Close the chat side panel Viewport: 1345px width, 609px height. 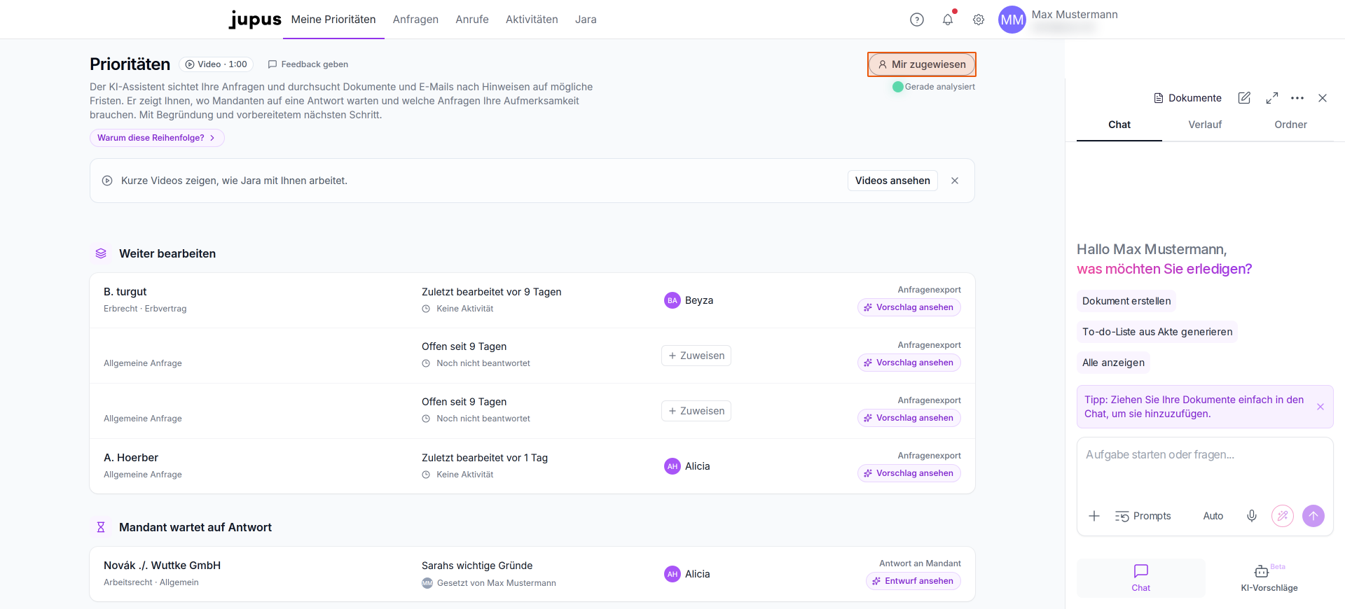point(1323,98)
